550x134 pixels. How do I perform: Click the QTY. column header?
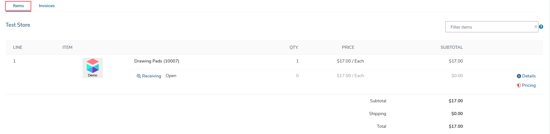click(x=294, y=47)
